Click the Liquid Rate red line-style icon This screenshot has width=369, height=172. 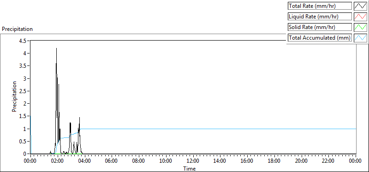click(x=360, y=17)
